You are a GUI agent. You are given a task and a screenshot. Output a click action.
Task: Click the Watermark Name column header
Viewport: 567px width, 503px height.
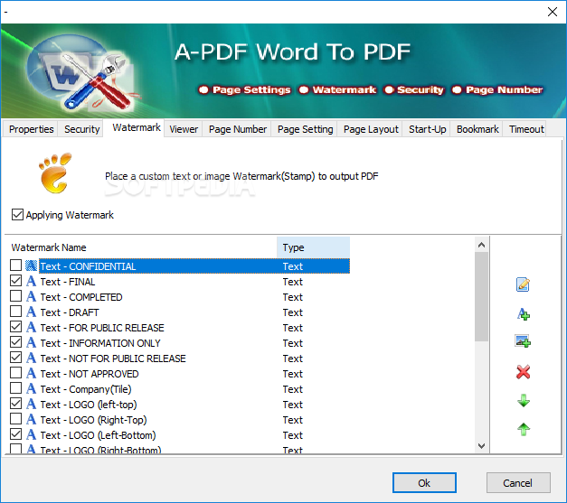click(141, 247)
